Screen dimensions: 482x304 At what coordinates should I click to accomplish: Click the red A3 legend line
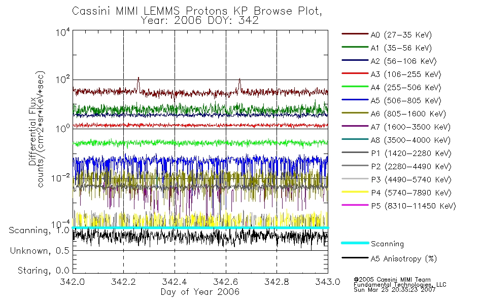(355, 73)
